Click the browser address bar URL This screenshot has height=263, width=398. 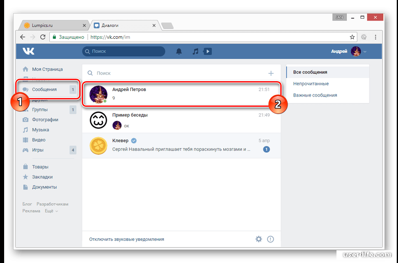[110, 37]
